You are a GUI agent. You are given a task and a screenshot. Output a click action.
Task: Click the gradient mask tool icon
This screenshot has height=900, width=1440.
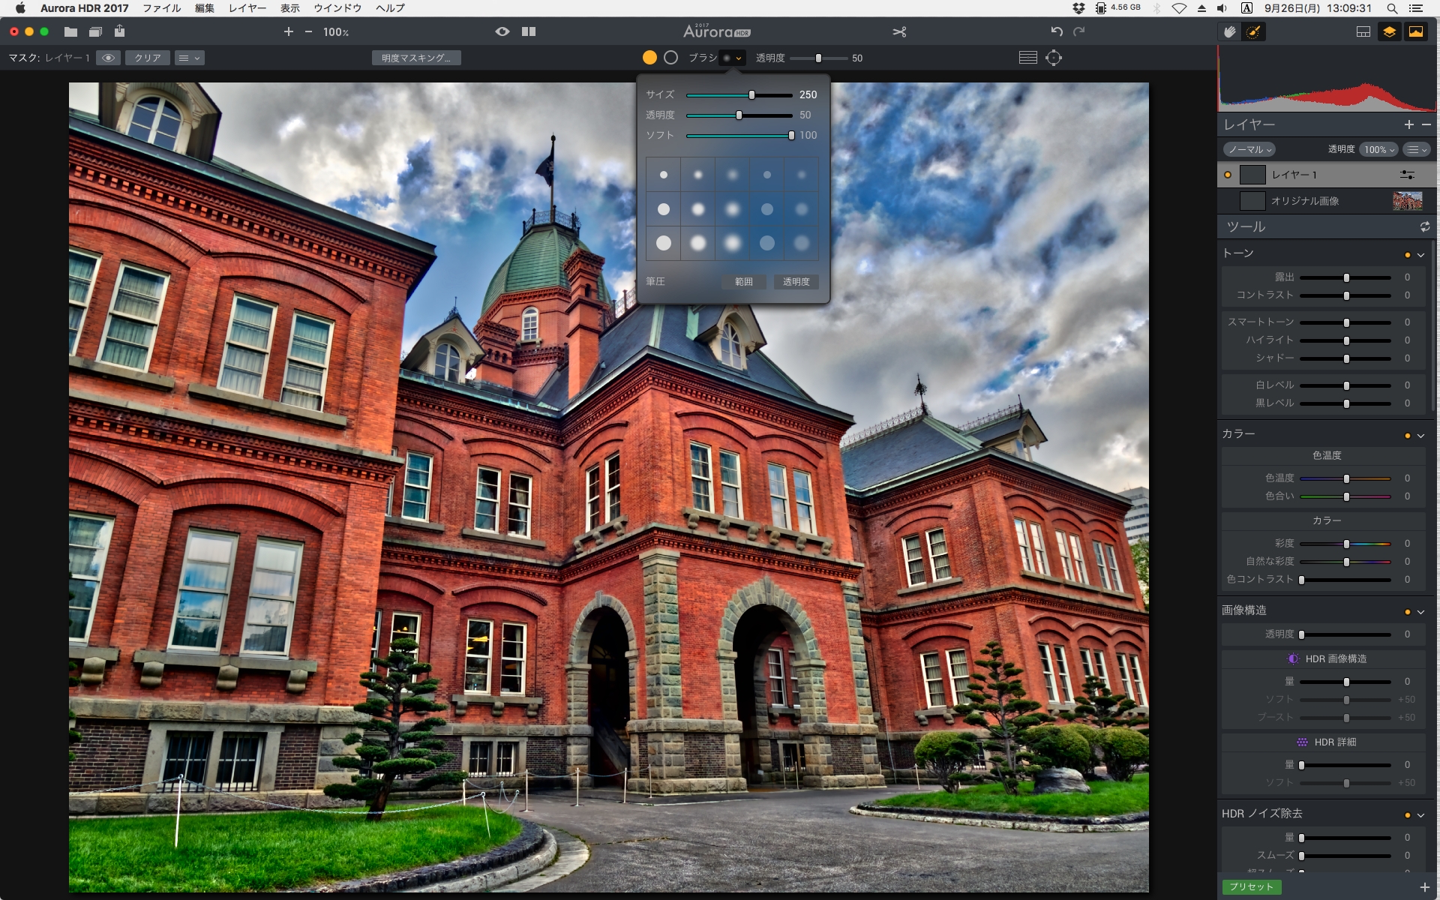pyautogui.click(x=1028, y=58)
